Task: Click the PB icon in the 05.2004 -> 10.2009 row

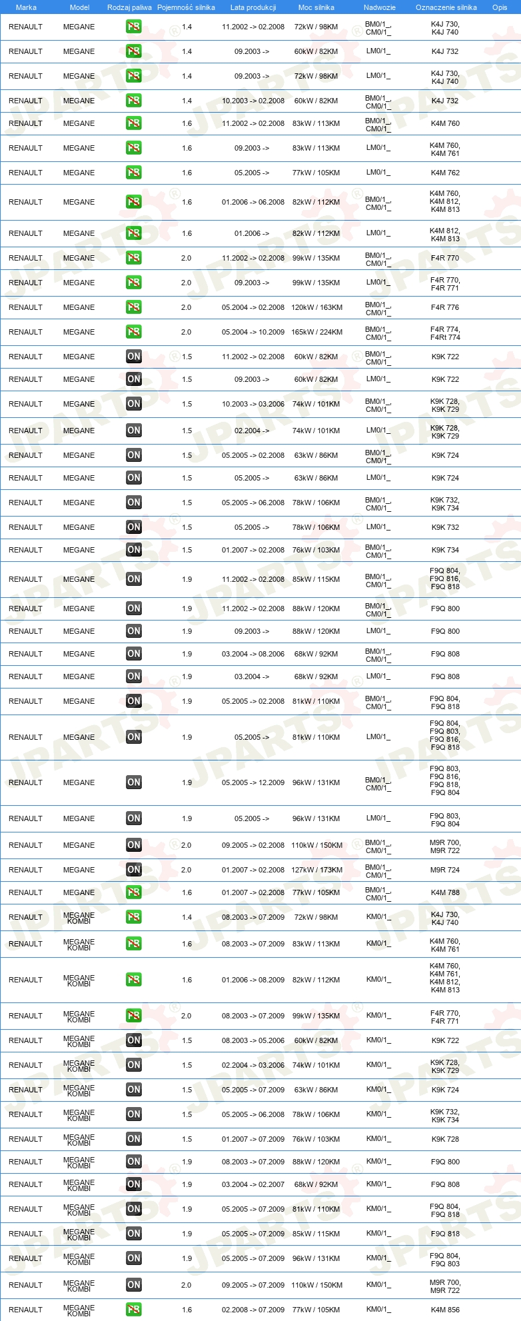Action: (134, 332)
